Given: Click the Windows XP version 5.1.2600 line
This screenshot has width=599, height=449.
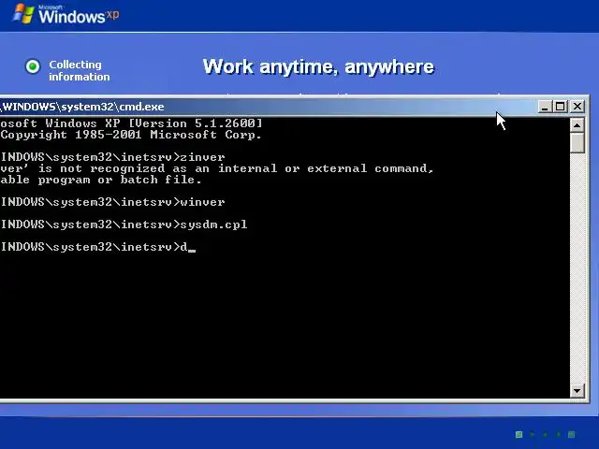Looking at the screenshot, I should (131, 123).
